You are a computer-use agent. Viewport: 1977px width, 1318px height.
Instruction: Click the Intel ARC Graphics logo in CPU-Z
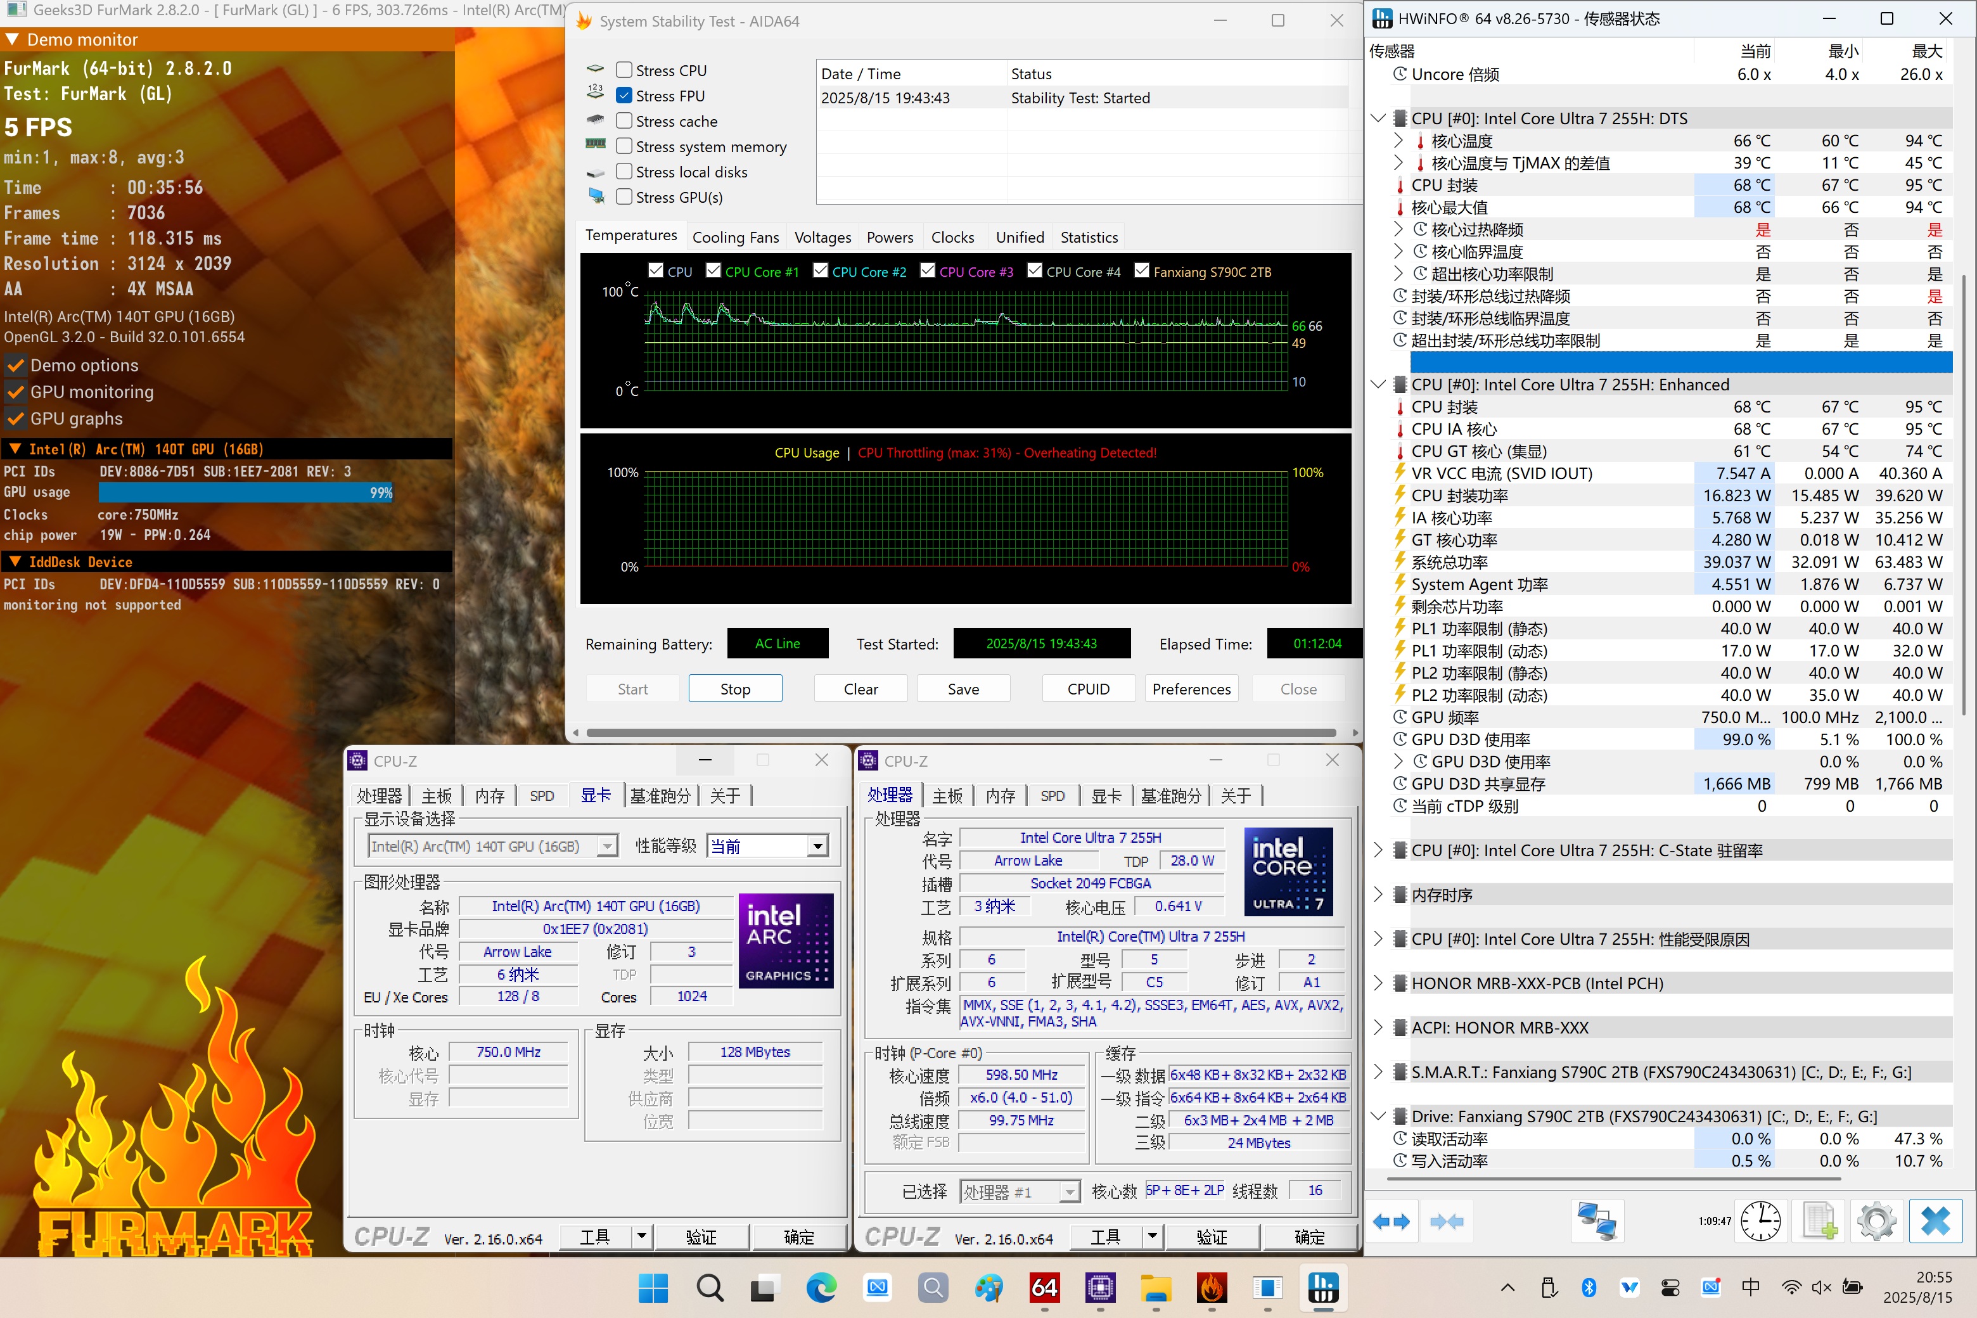tap(786, 940)
